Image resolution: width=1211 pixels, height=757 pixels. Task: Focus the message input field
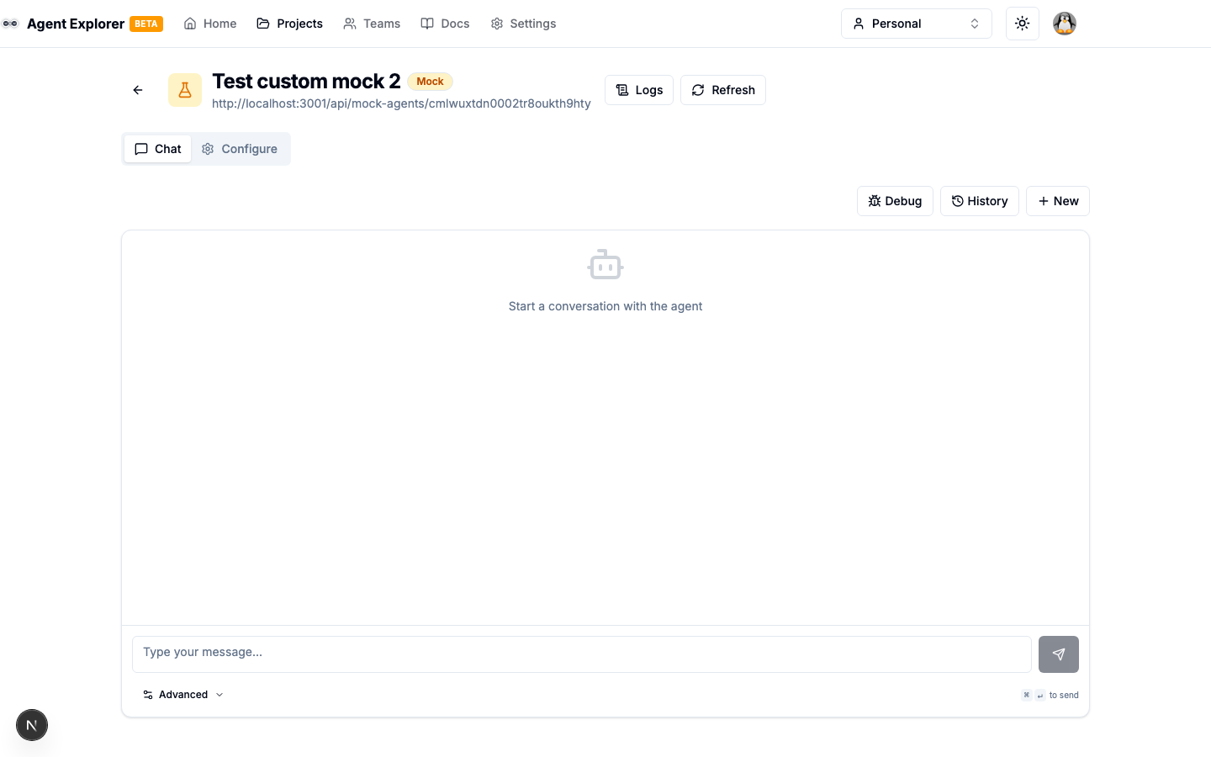581,654
